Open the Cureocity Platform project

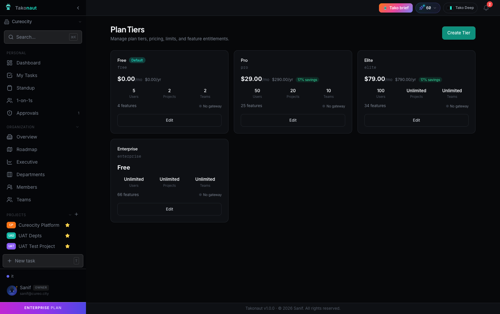click(39, 225)
